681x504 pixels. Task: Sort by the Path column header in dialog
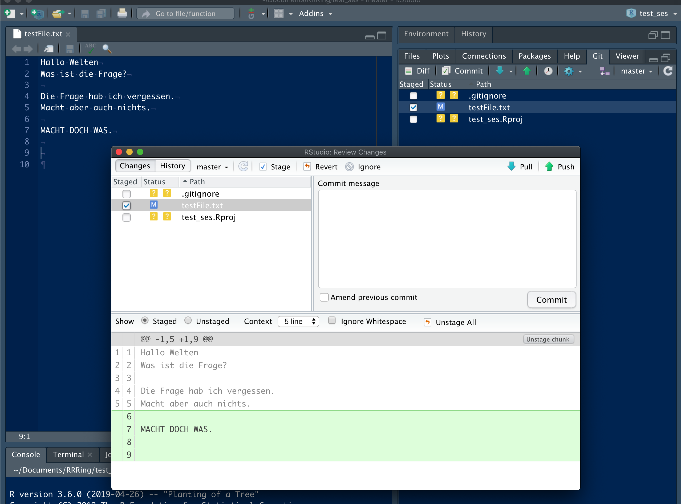click(245, 182)
